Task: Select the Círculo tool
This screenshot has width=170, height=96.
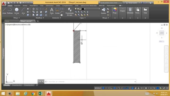Action: click(x=16, y=11)
